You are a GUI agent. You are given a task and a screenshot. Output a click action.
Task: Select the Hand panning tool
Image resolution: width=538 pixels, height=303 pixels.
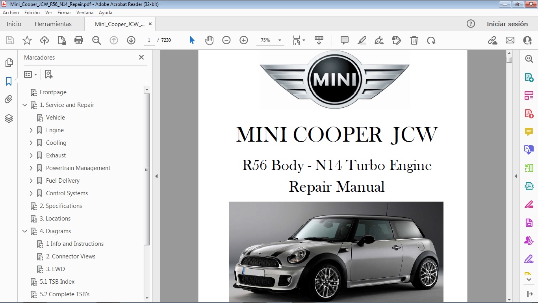click(x=209, y=40)
